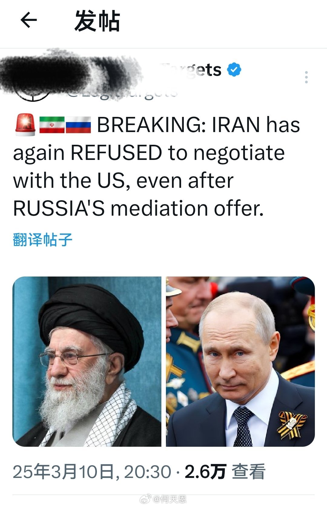
Task: Tap the Russia flag emoji
Action: (x=78, y=125)
